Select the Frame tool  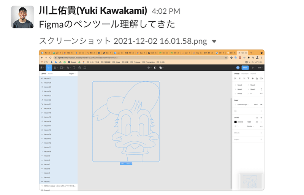pos(55,68)
